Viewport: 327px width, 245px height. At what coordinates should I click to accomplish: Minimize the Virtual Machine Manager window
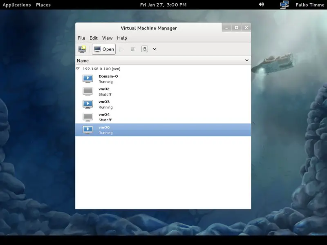pos(226,27)
